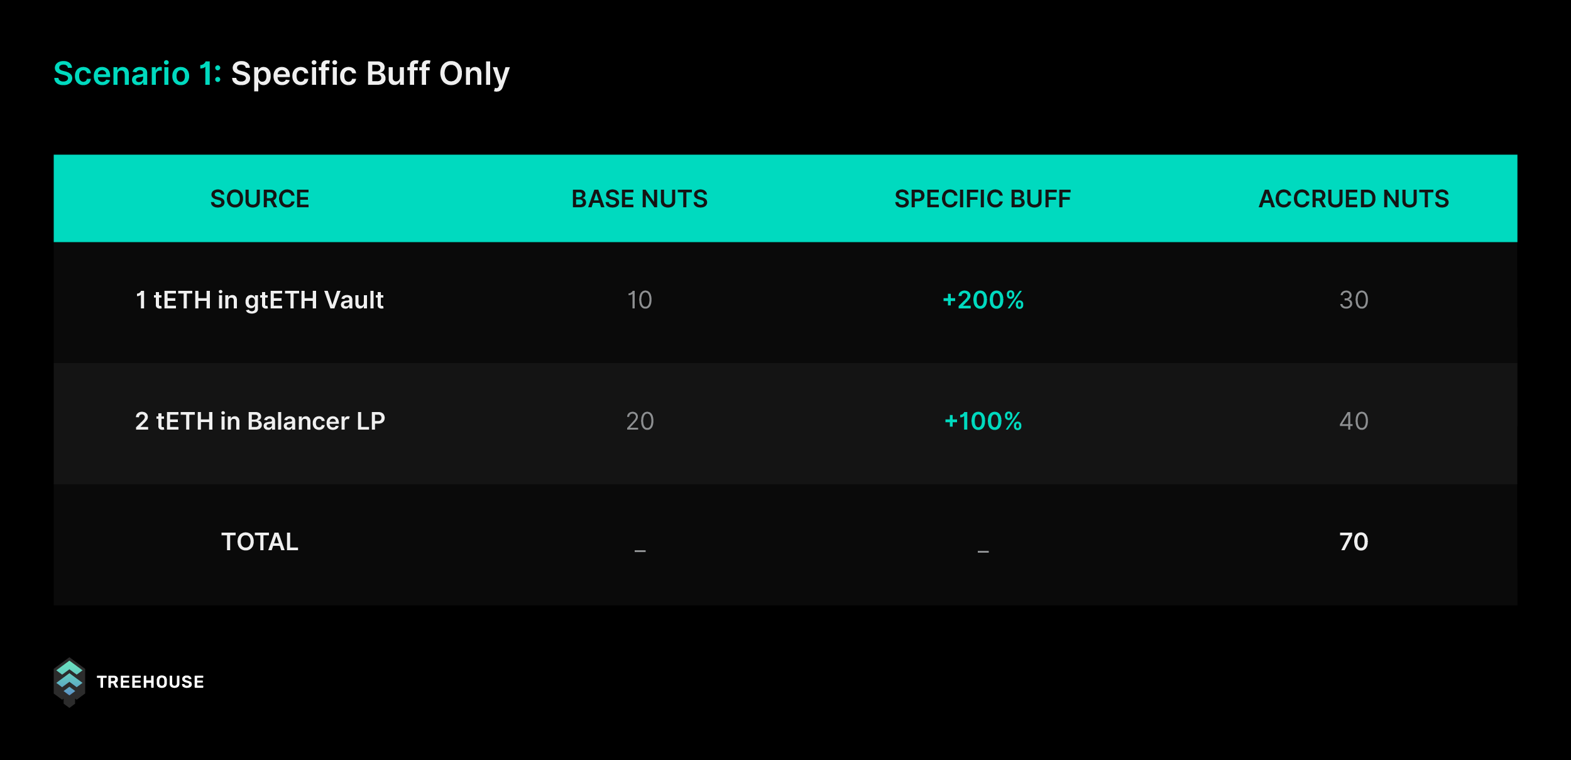Click the dash in TOTAL base nuts cell

[640, 551]
